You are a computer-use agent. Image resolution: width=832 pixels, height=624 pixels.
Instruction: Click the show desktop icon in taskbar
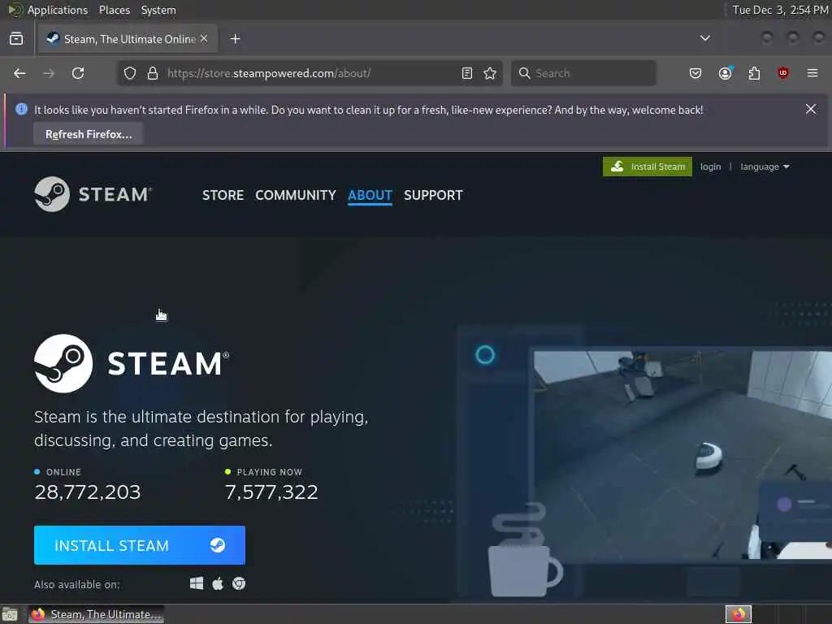[x=10, y=614]
